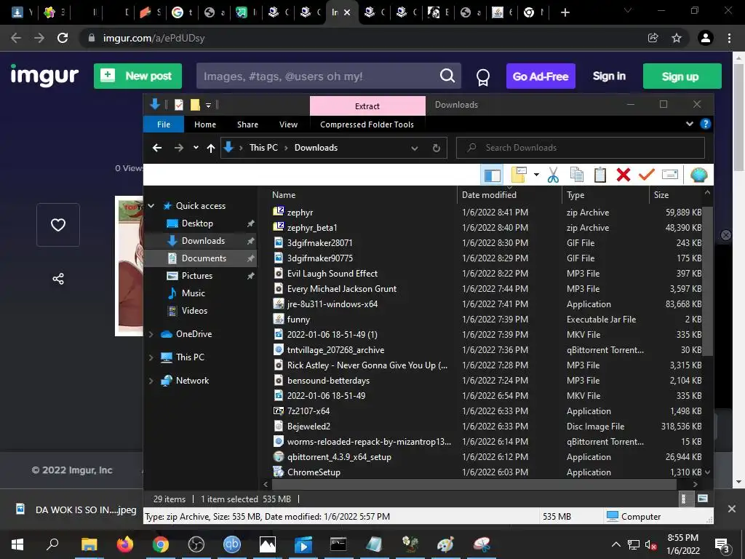Expand the OneDrive tree node

point(151,334)
